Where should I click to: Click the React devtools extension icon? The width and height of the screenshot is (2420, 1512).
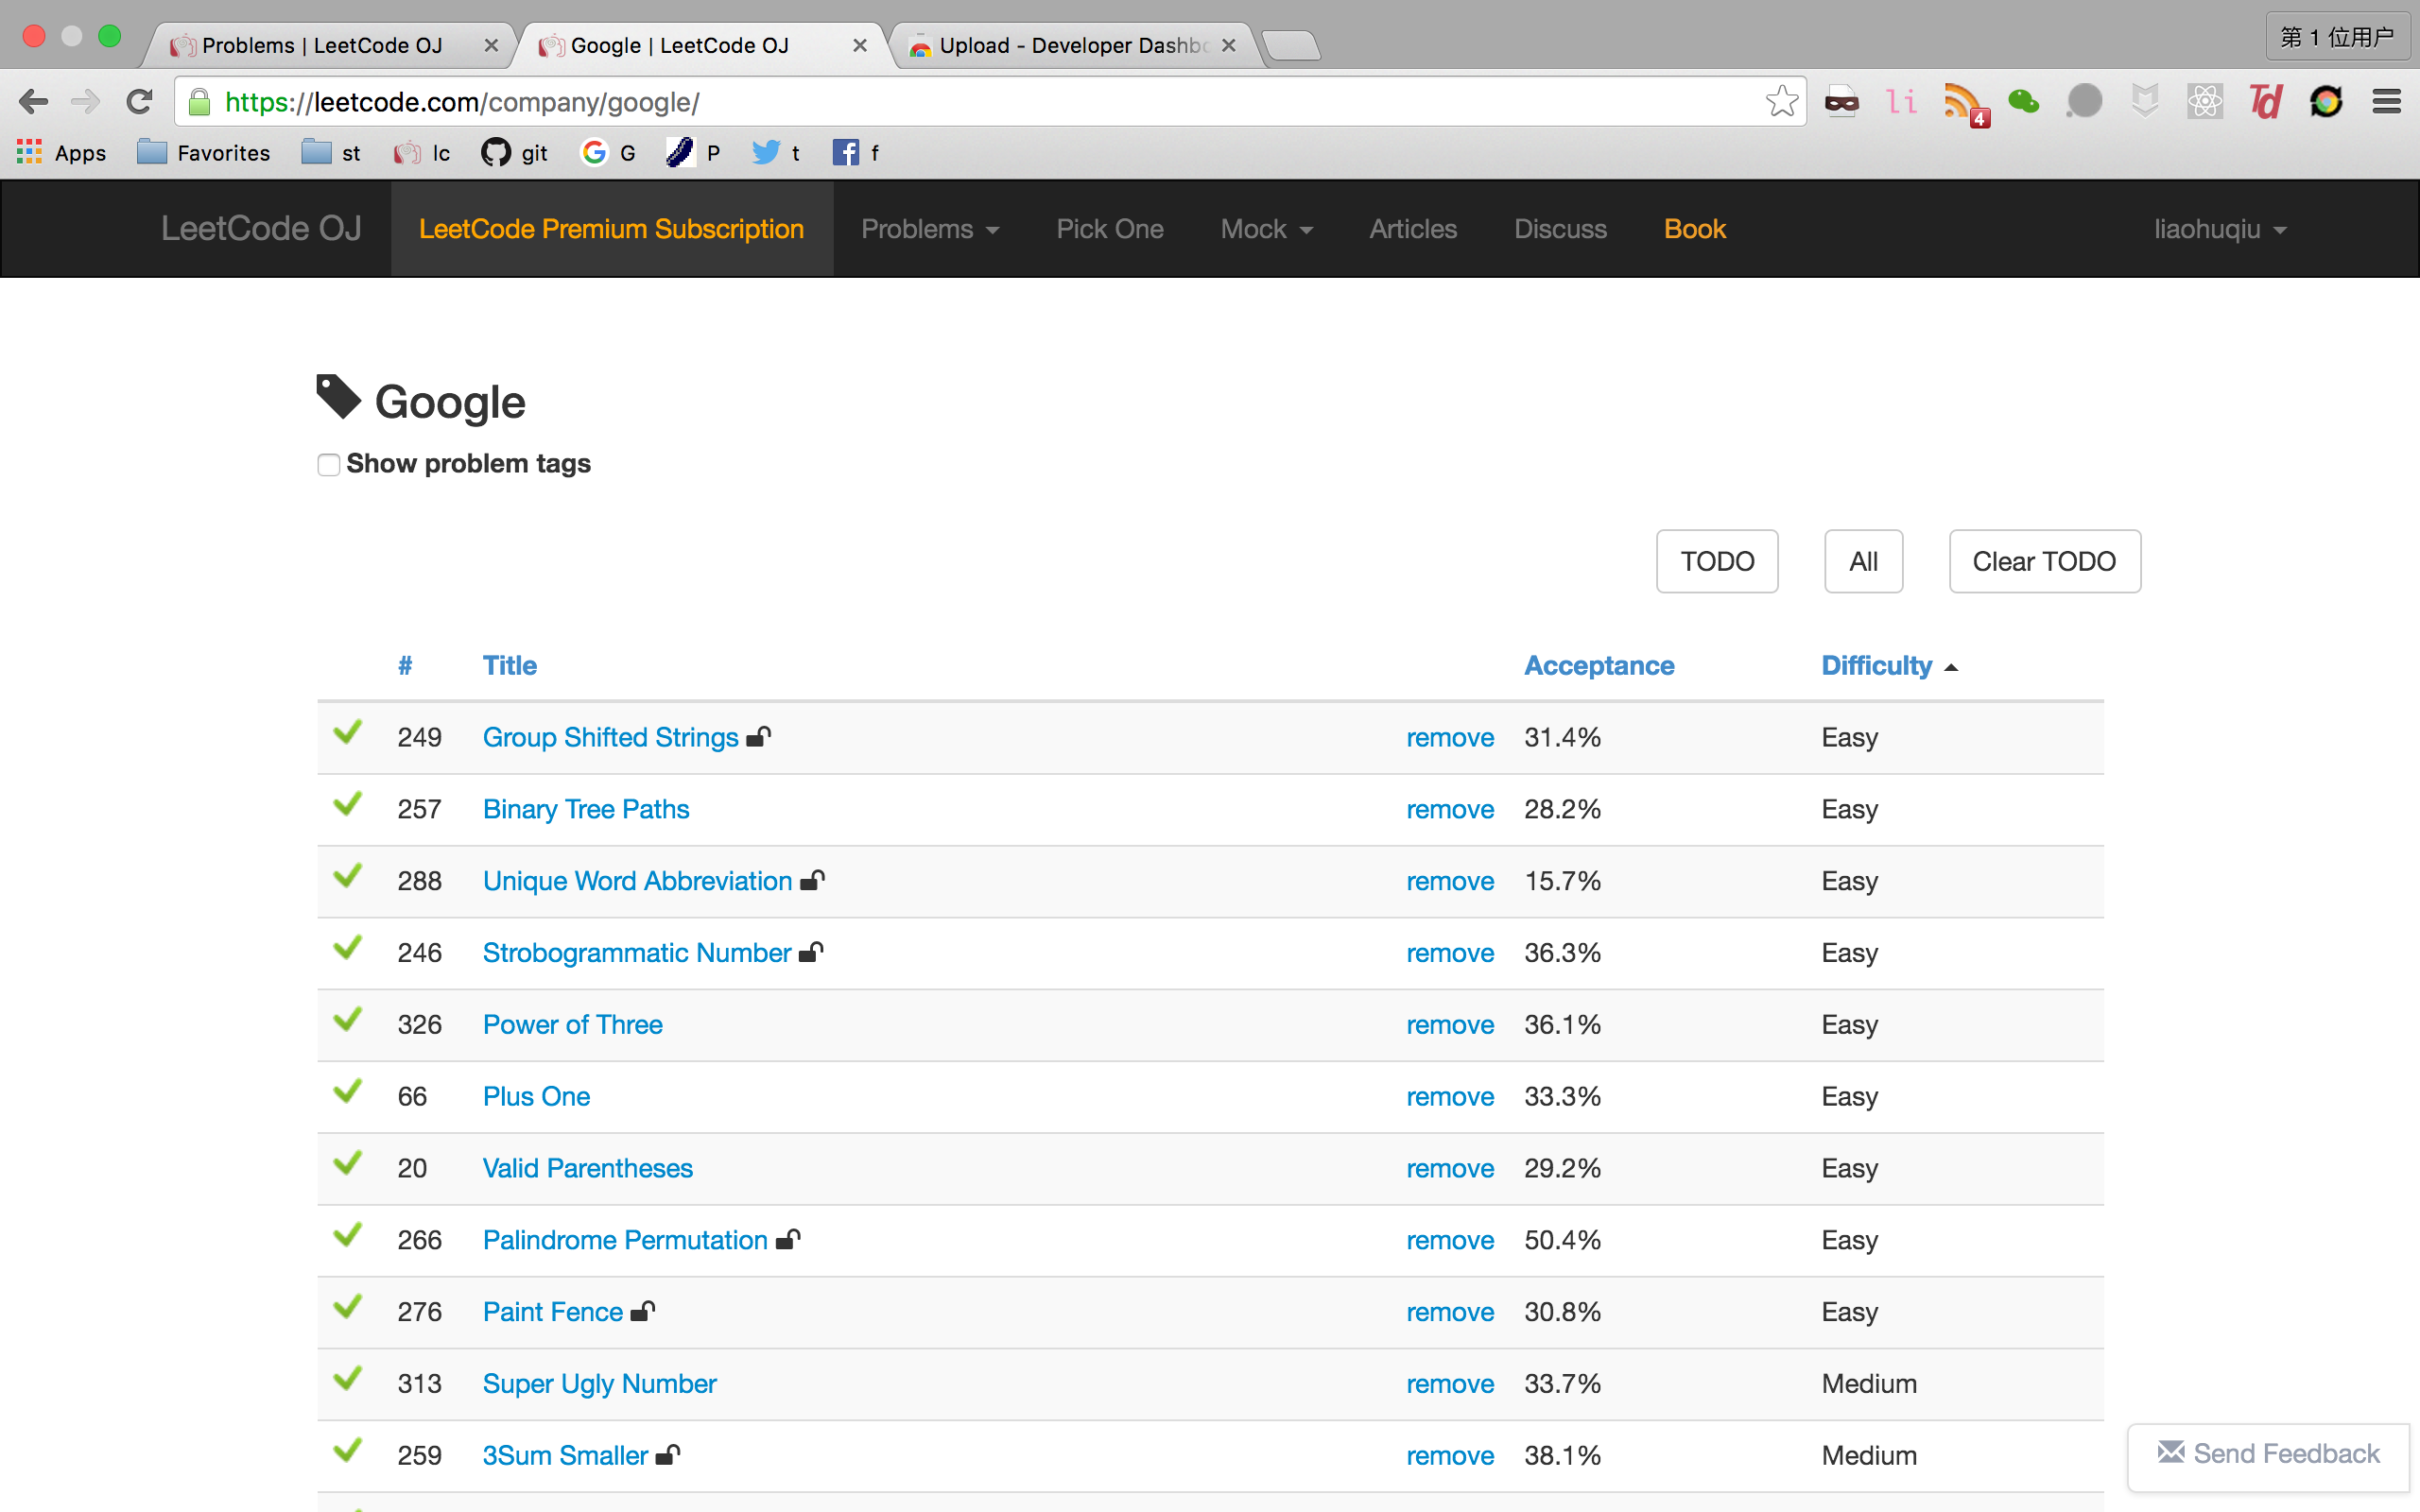2205,101
